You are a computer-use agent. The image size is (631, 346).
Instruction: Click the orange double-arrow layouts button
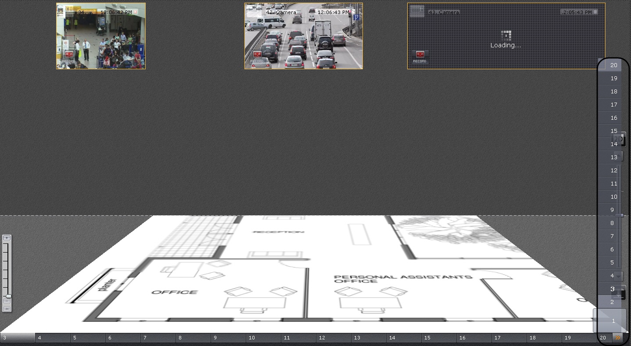[618, 338]
